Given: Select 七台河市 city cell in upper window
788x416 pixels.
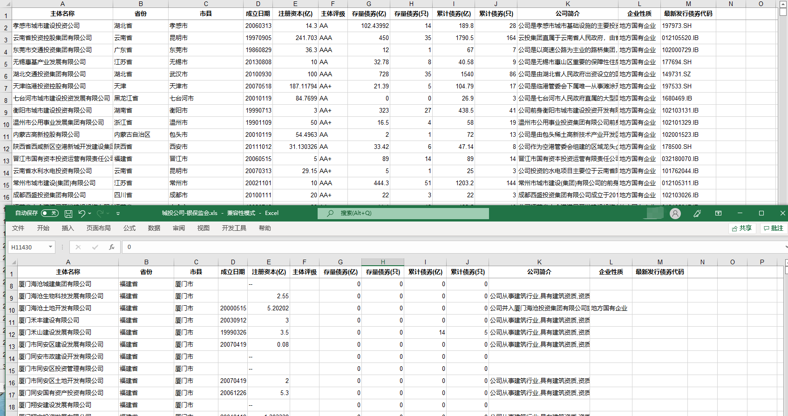Looking at the screenshot, I should tap(206, 98).
